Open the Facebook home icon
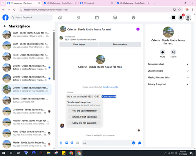The height and width of the screenshot is (156, 196). [x=60, y=18]
